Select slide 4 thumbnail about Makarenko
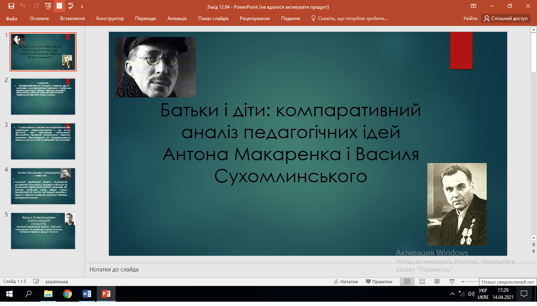 (x=43, y=186)
